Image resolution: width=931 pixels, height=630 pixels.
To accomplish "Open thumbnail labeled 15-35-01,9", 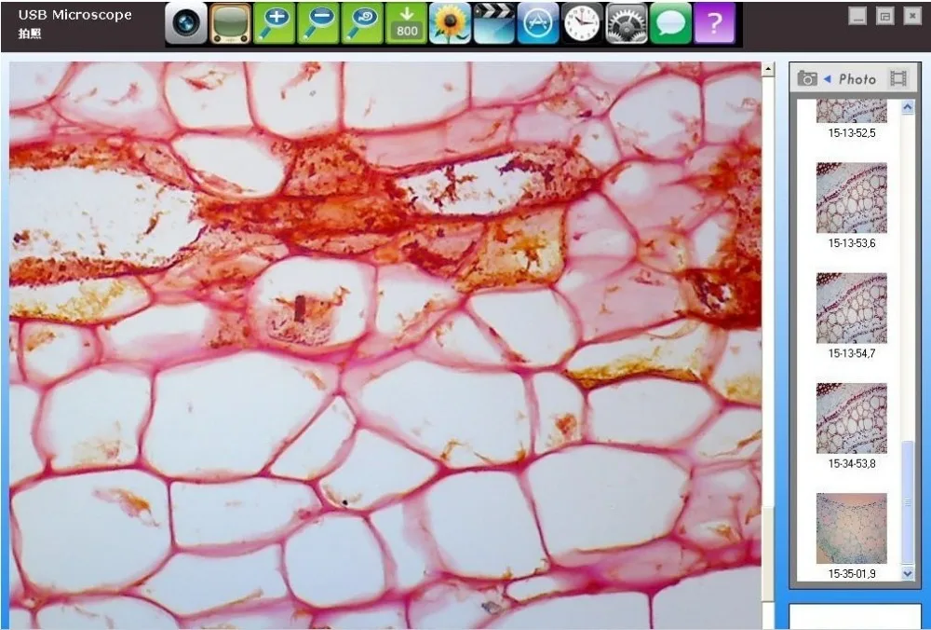I will click(852, 528).
